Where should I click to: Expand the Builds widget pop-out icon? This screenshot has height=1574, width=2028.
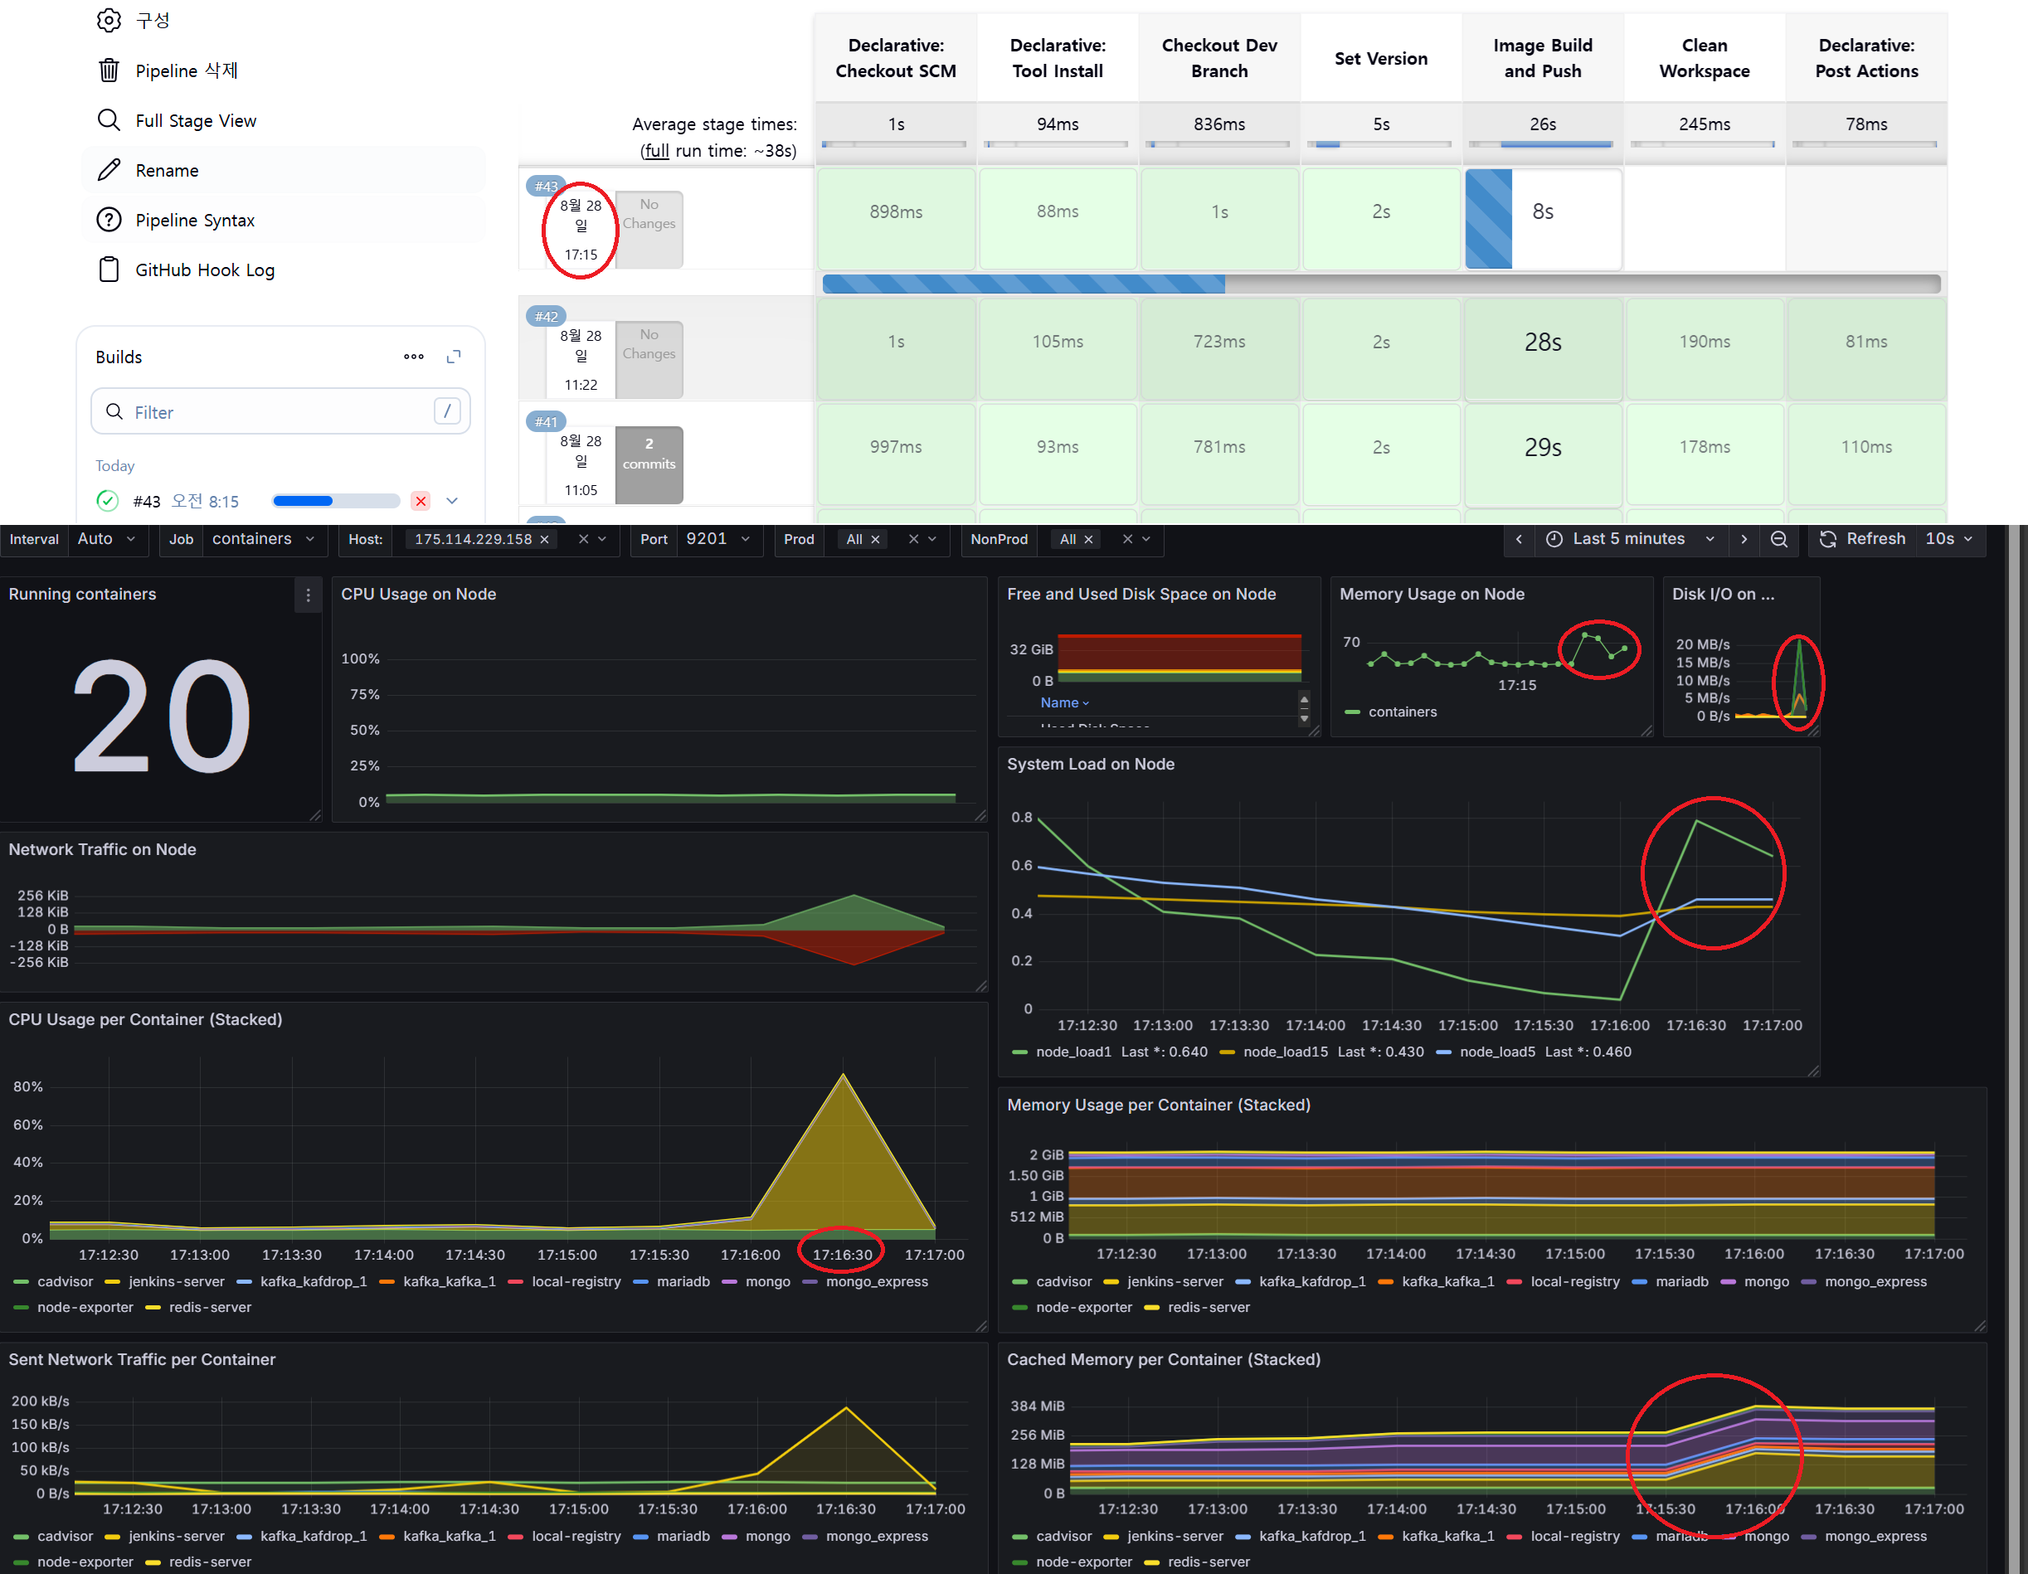pyautogui.click(x=454, y=357)
